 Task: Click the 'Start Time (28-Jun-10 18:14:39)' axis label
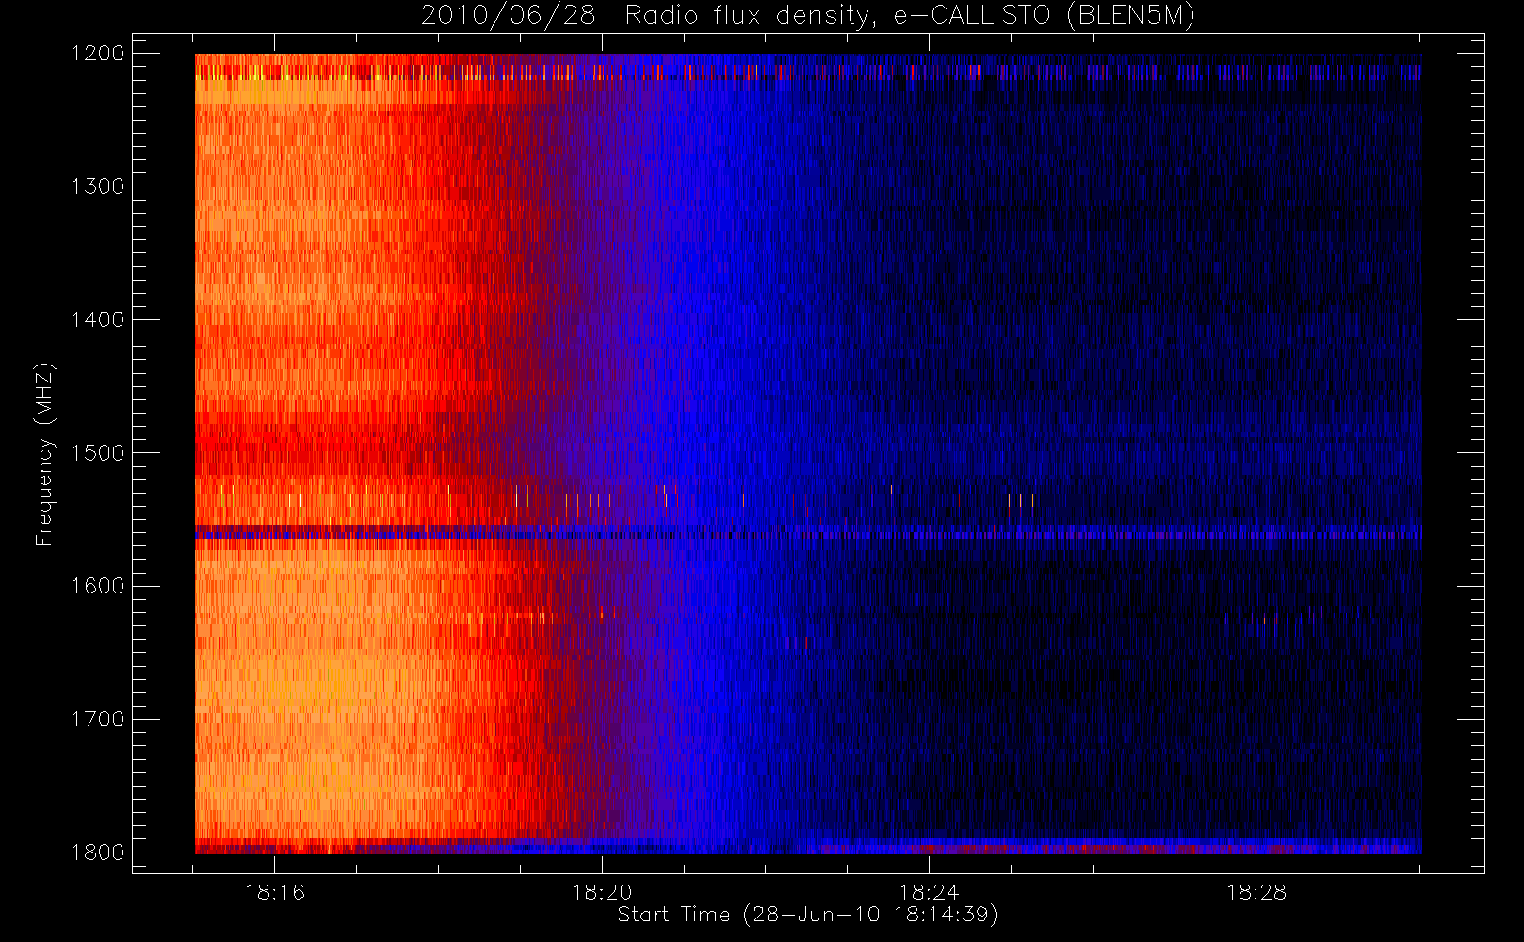tap(808, 915)
